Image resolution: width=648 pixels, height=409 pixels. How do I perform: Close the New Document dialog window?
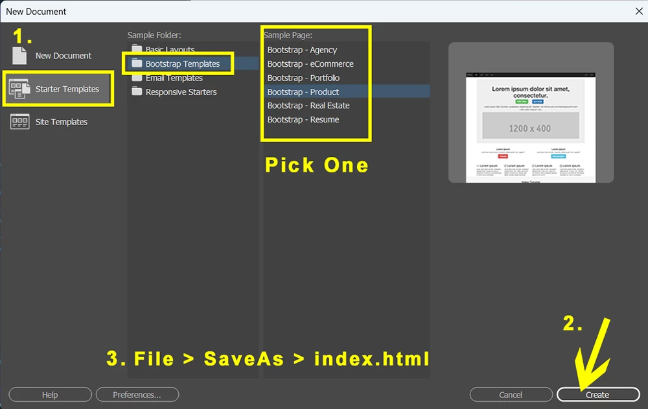639,11
